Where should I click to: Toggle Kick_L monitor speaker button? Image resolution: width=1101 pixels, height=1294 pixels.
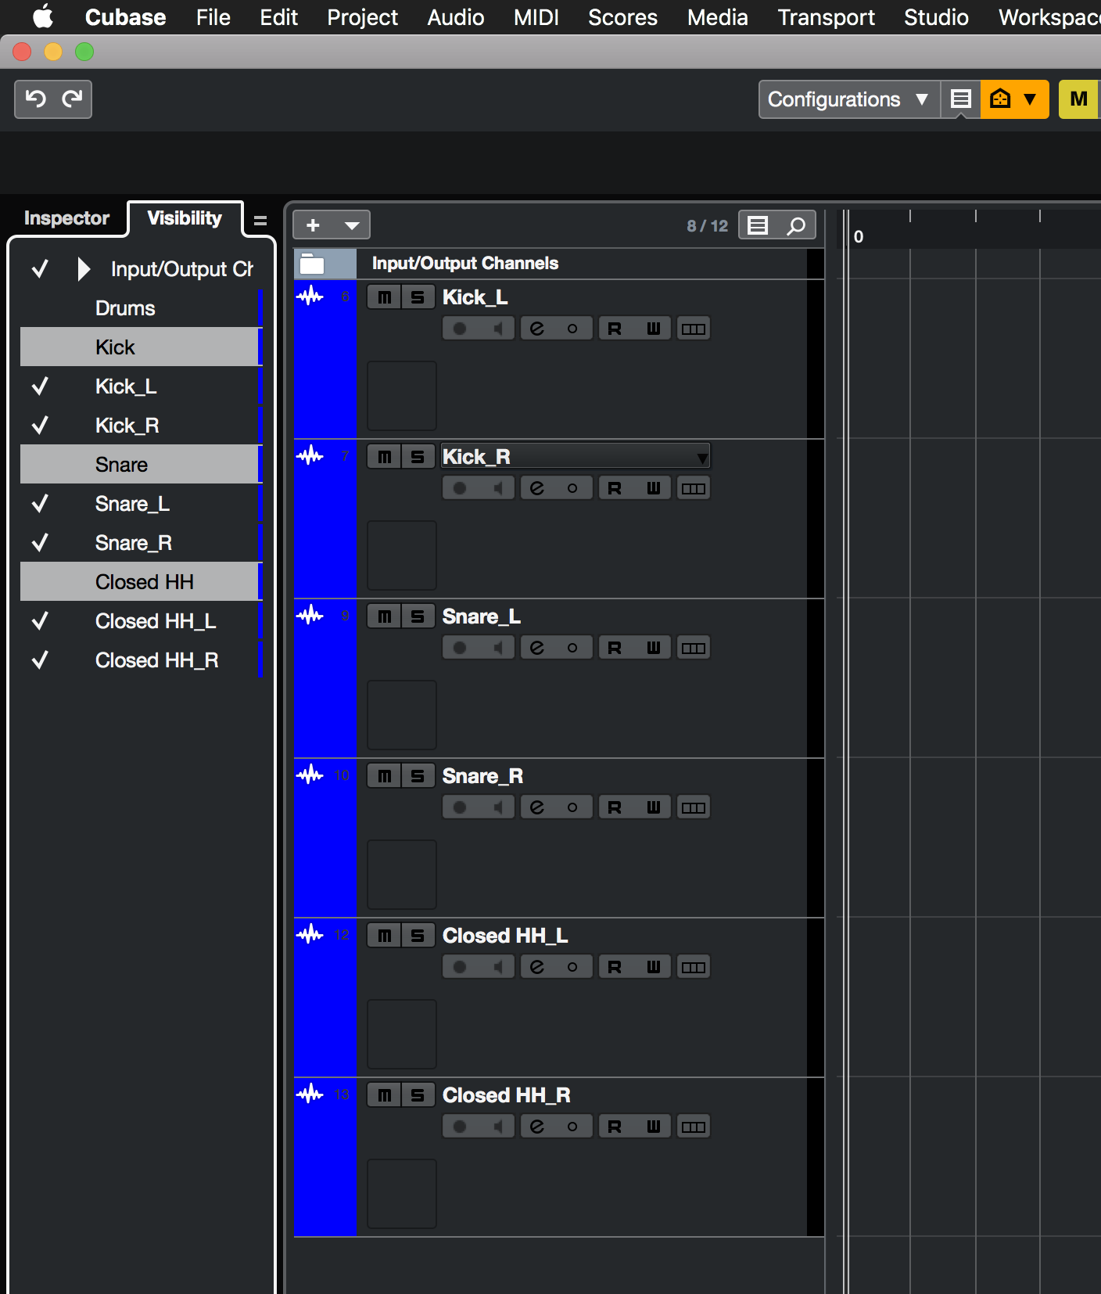click(497, 329)
